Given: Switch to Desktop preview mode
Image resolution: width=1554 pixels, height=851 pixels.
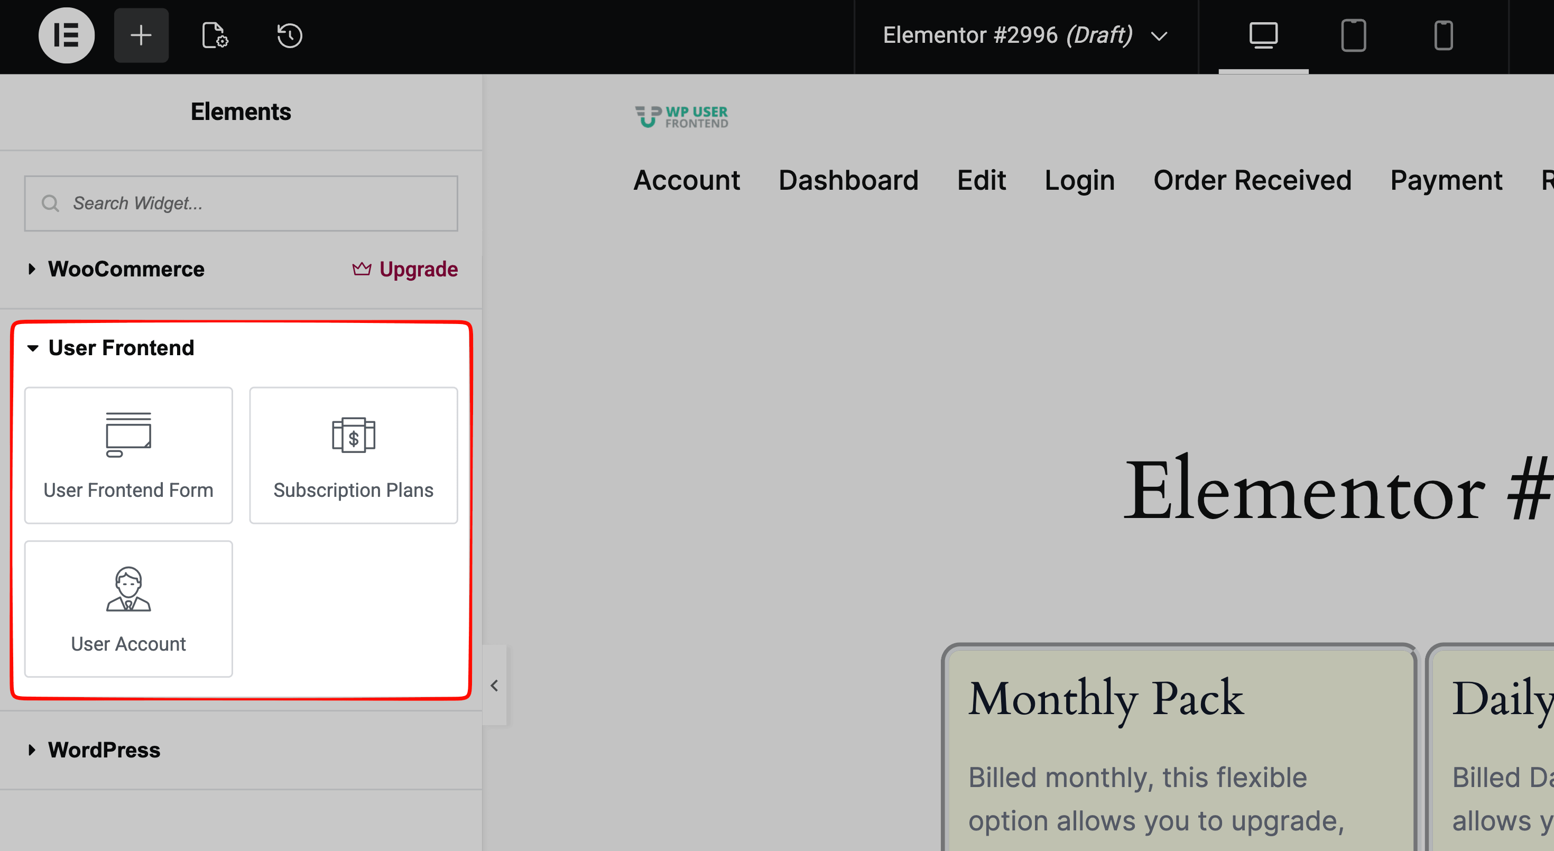Looking at the screenshot, I should 1263,35.
